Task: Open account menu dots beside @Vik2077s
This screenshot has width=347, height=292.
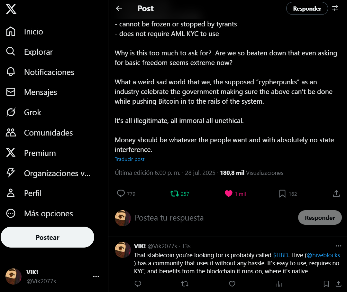Action: [x=96, y=277]
